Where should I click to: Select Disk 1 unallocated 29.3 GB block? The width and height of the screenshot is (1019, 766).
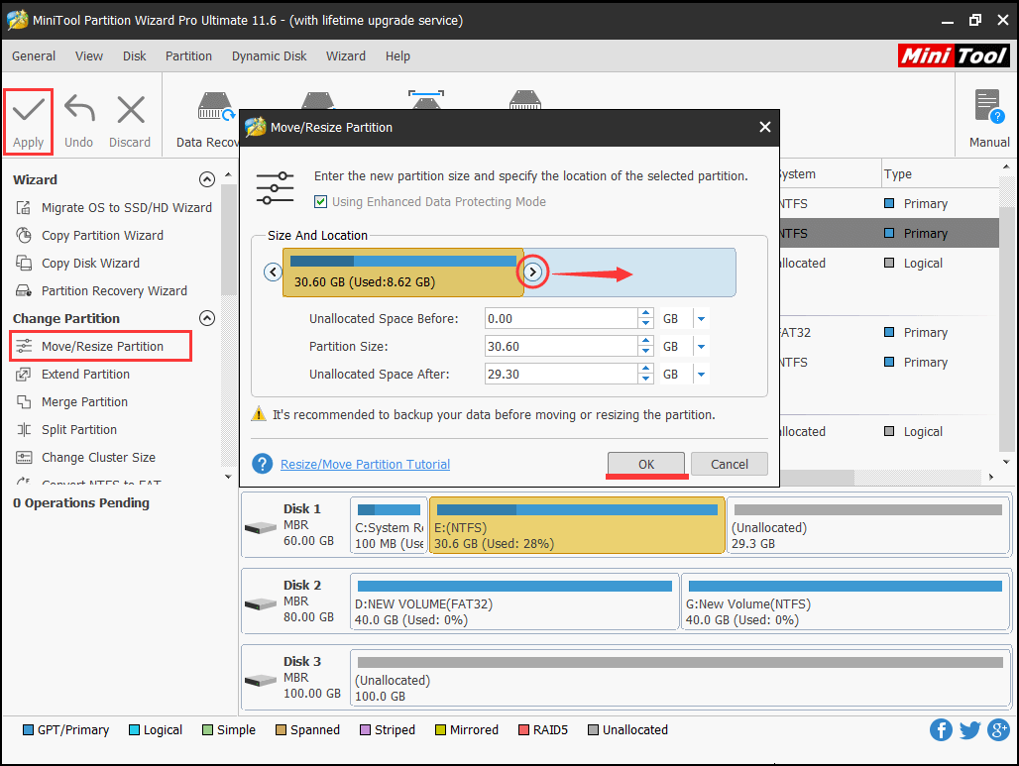point(867,525)
